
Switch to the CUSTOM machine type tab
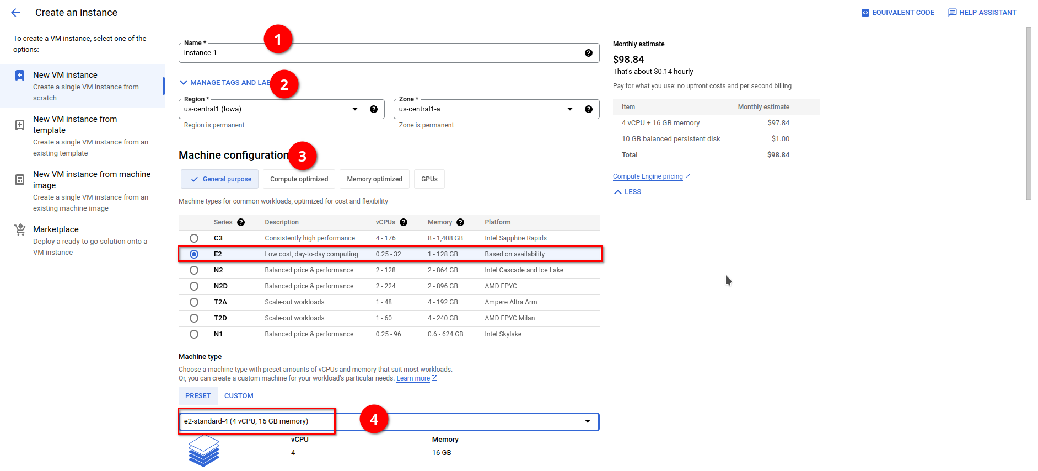[239, 396]
